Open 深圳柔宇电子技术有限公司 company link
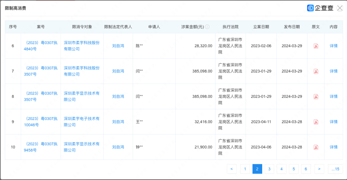 click(x=82, y=122)
